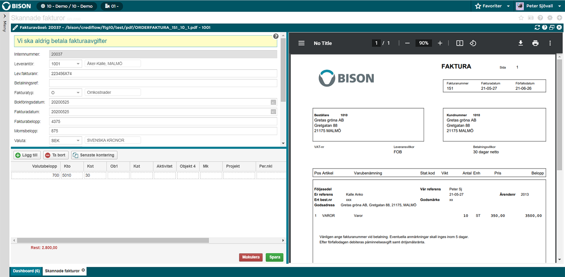Click the Valutabelopp cell showing 700
Image resolution: width=565 pixels, height=277 pixels.
pos(36,175)
